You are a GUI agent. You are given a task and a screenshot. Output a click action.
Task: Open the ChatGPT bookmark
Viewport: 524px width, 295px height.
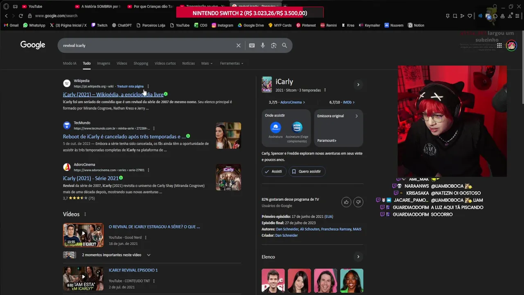coord(122,25)
